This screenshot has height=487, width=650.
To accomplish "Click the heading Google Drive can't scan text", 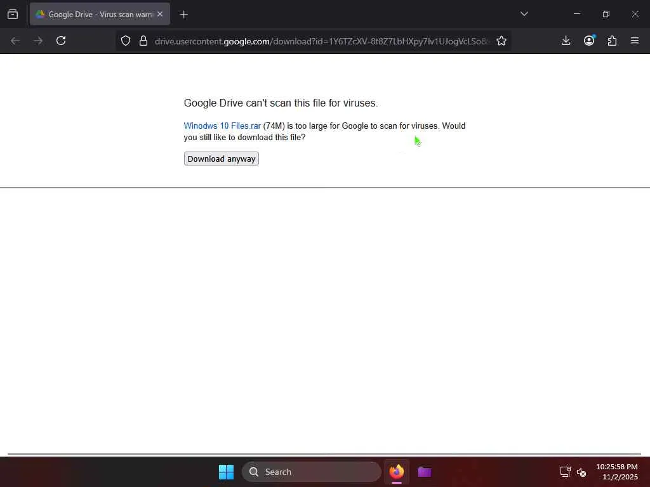I will (x=281, y=103).
